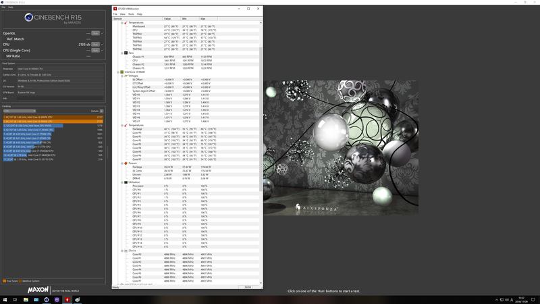Open the last app icon in taskbar
This screenshot has width=540, height=304.
click(x=78, y=300)
